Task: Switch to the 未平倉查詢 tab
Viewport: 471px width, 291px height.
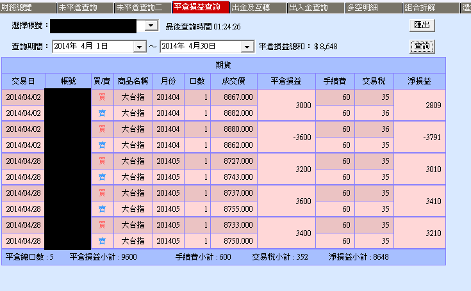Action: [85, 8]
